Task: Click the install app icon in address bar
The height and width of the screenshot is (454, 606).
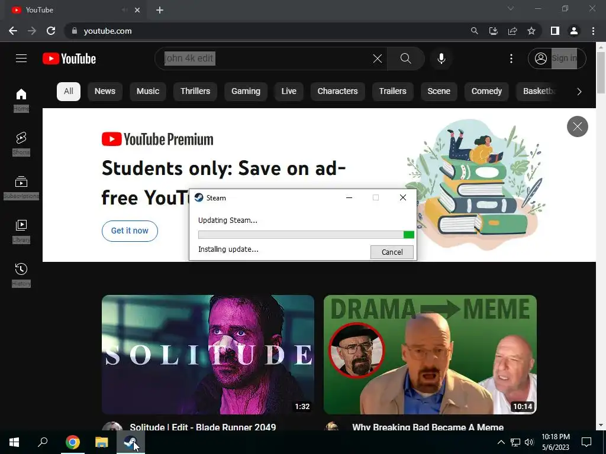Action: 494,31
